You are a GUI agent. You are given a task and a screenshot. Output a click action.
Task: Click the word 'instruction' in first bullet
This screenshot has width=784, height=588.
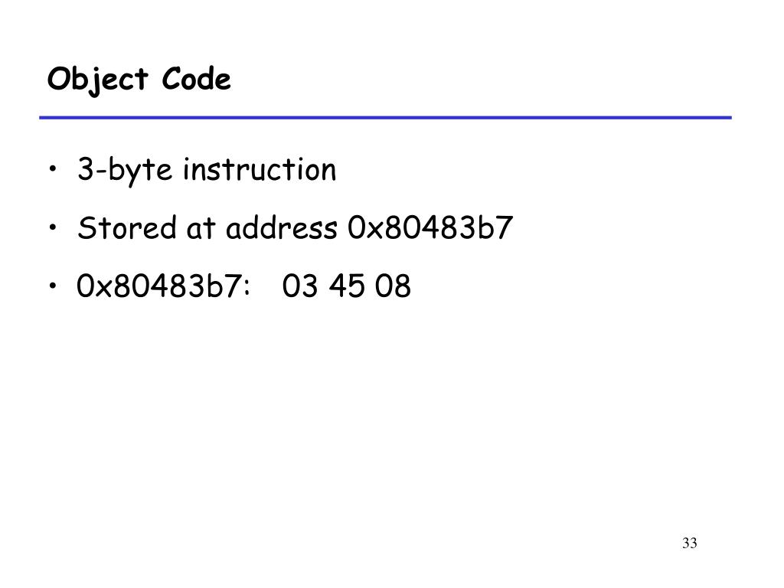pos(260,169)
